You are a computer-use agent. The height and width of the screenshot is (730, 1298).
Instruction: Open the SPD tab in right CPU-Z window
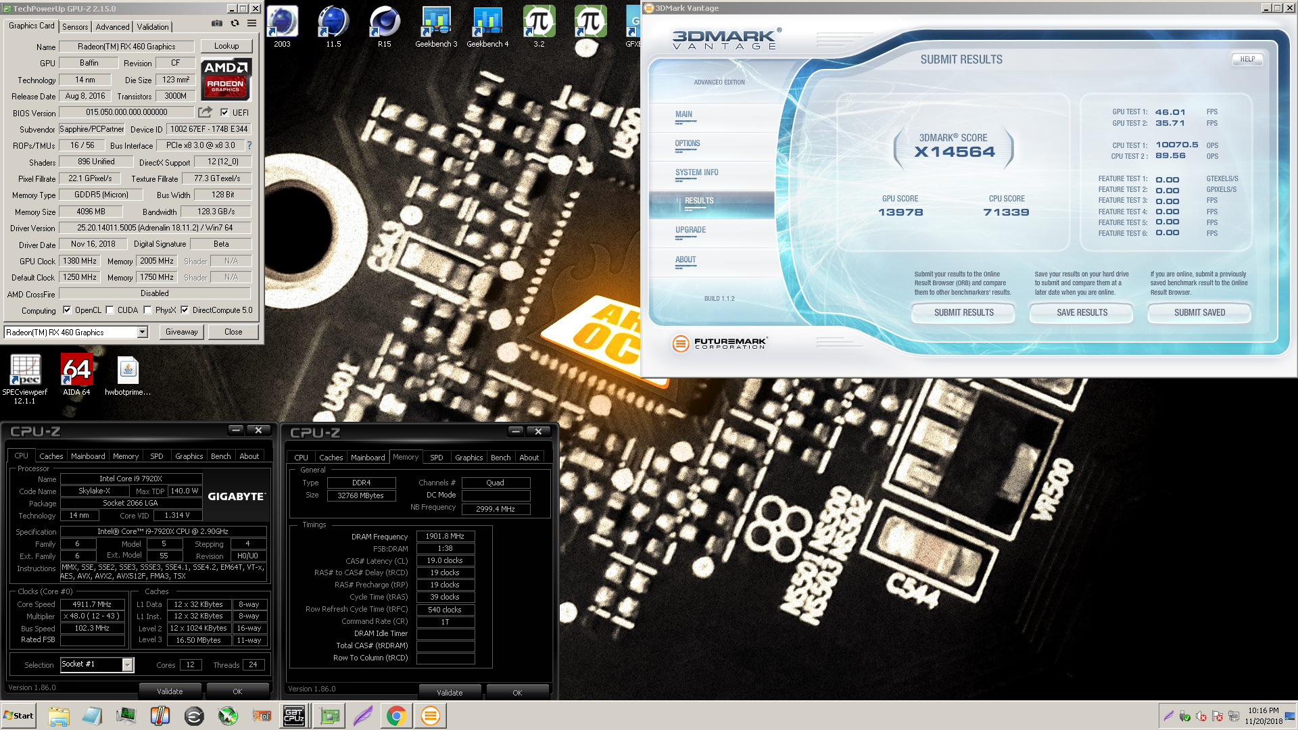tap(437, 458)
